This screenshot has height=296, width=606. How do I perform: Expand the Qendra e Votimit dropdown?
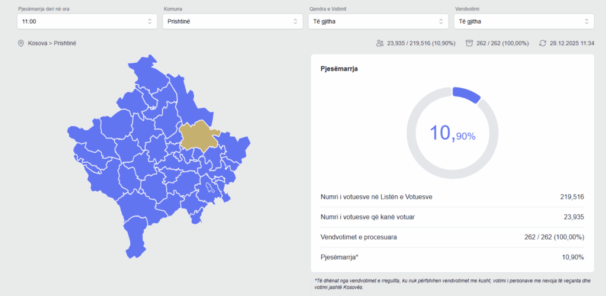(378, 21)
